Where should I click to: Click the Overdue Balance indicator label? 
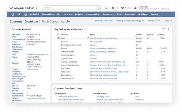coord(68,55)
